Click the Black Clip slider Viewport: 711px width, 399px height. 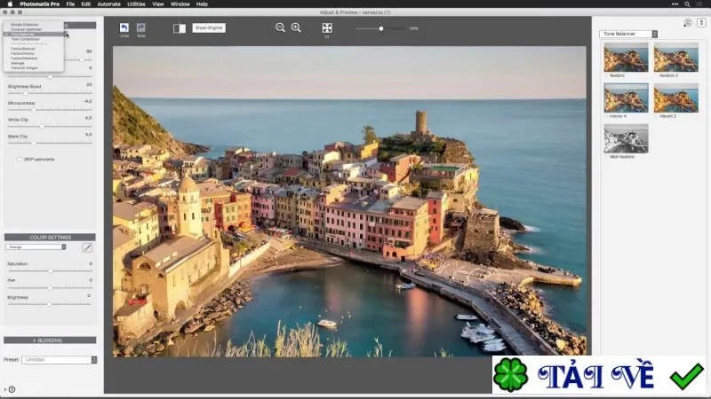(50, 143)
